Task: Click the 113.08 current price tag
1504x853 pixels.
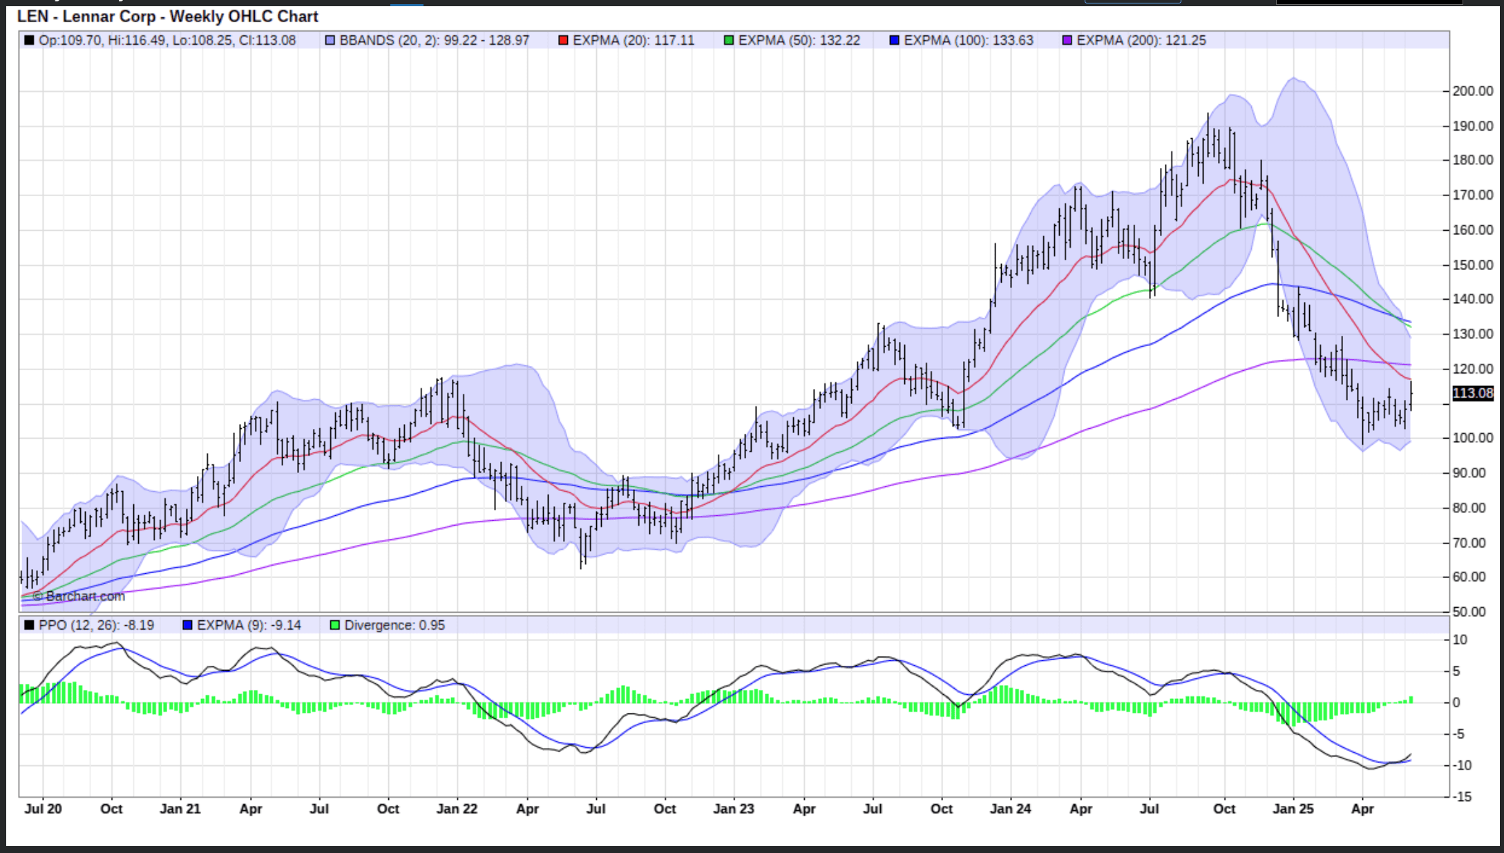Action: [1472, 393]
